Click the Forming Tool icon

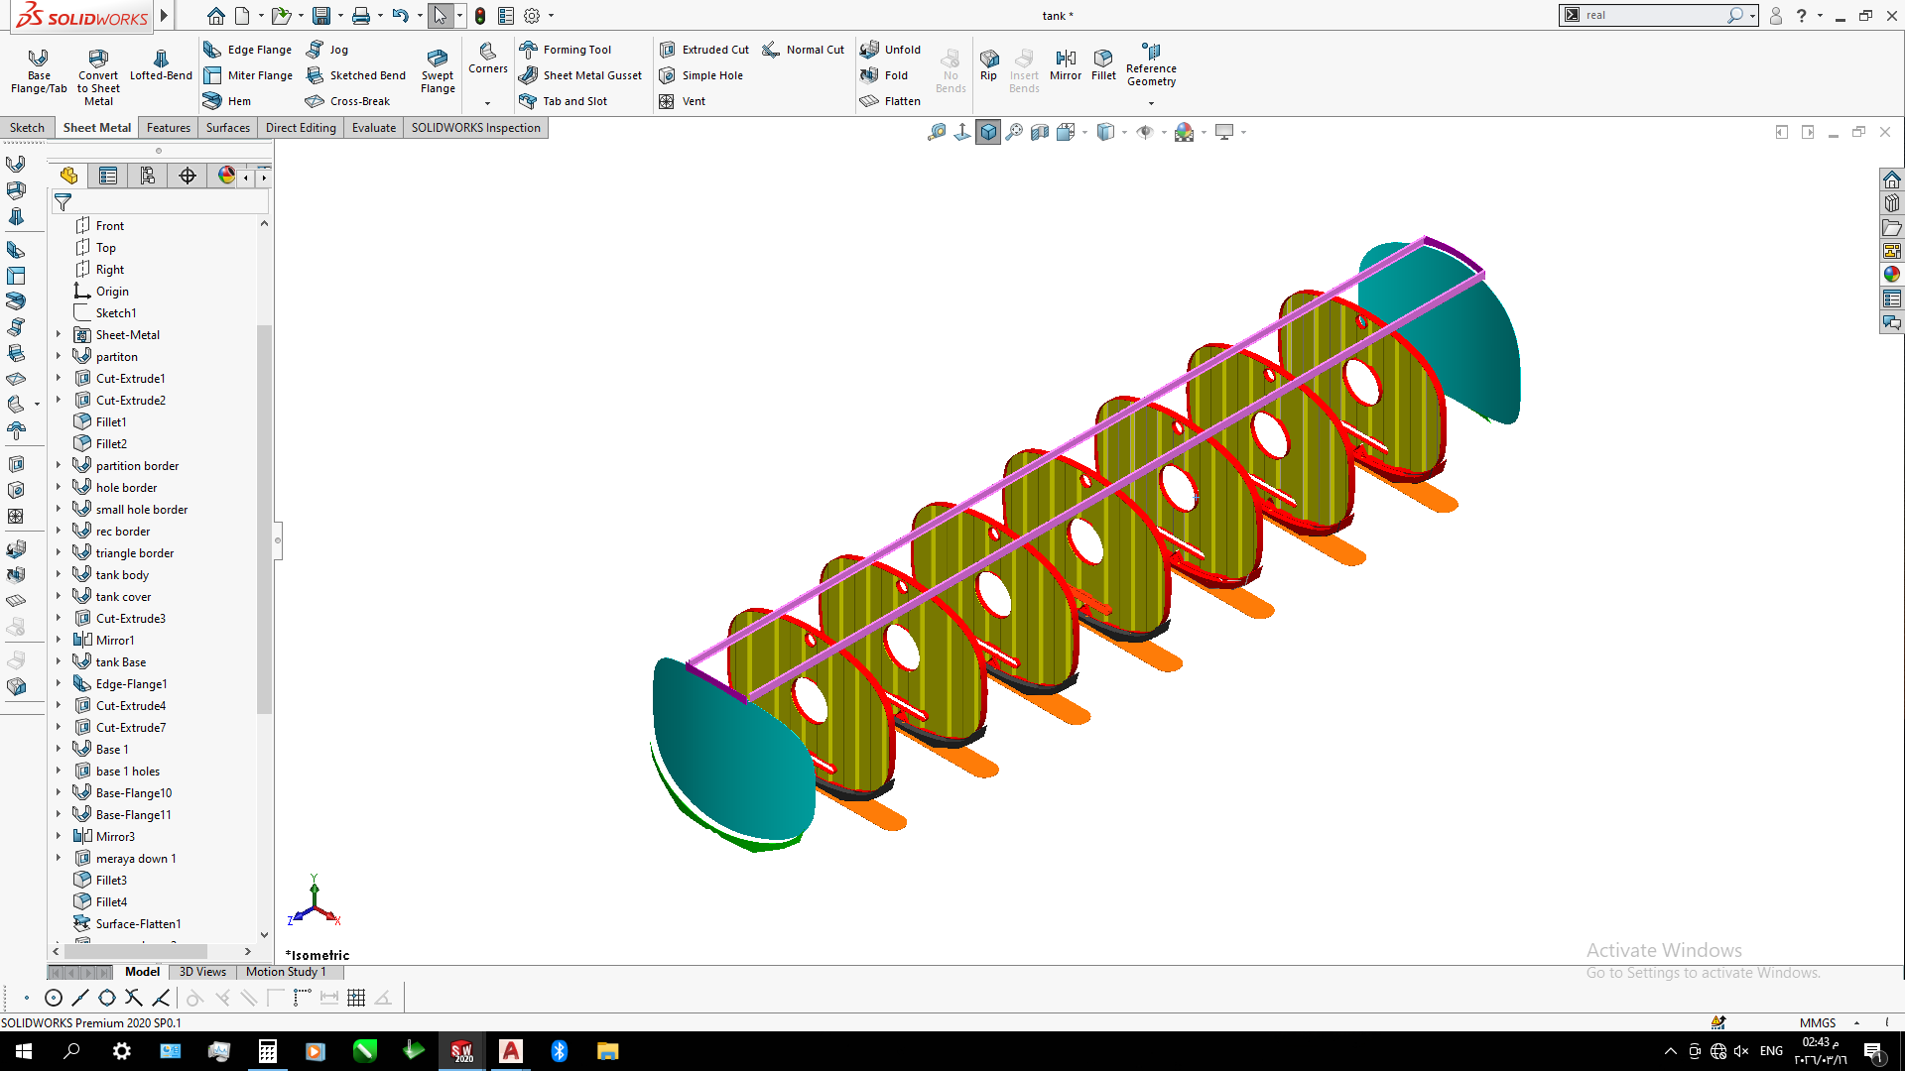tap(529, 50)
